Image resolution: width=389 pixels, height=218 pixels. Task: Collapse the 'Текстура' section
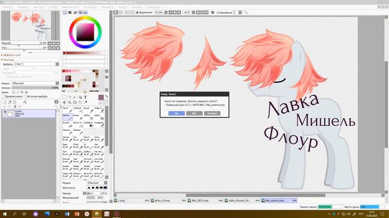pyautogui.click(x=8, y=60)
